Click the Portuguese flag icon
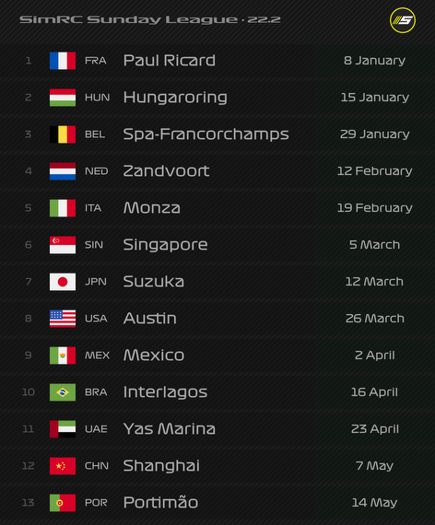Image resolution: width=435 pixels, height=525 pixels. pyautogui.click(x=63, y=503)
